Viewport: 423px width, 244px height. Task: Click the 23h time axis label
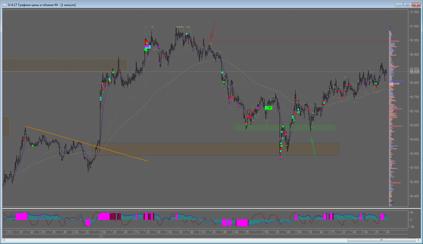coord(76,232)
